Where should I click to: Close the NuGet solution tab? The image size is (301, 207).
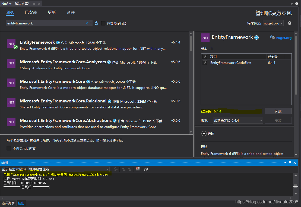pyautogui.click(x=39, y=4)
